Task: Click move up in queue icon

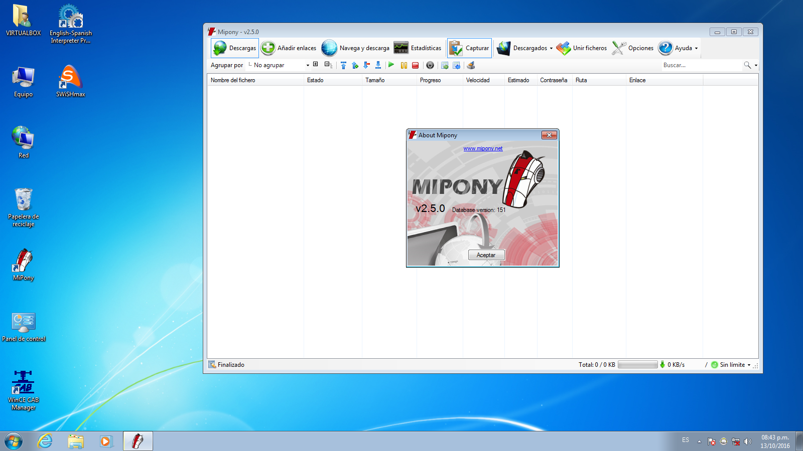Action: tap(355, 65)
